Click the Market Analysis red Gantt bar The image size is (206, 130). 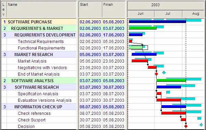point(140,61)
